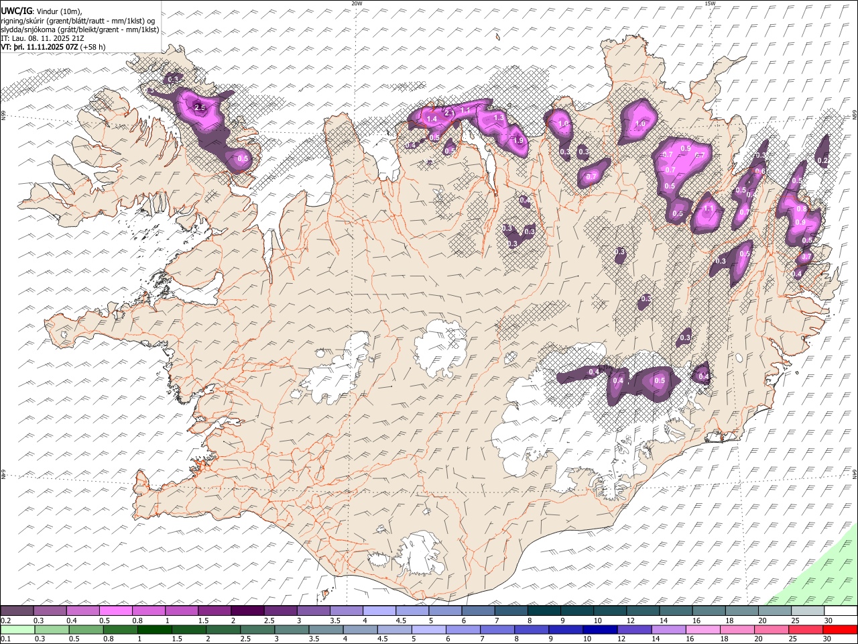The width and height of the screenshot is (858, 644).
Task: Select bottom-row violet swatch between 14 and 16
Action: click(669, 629)
